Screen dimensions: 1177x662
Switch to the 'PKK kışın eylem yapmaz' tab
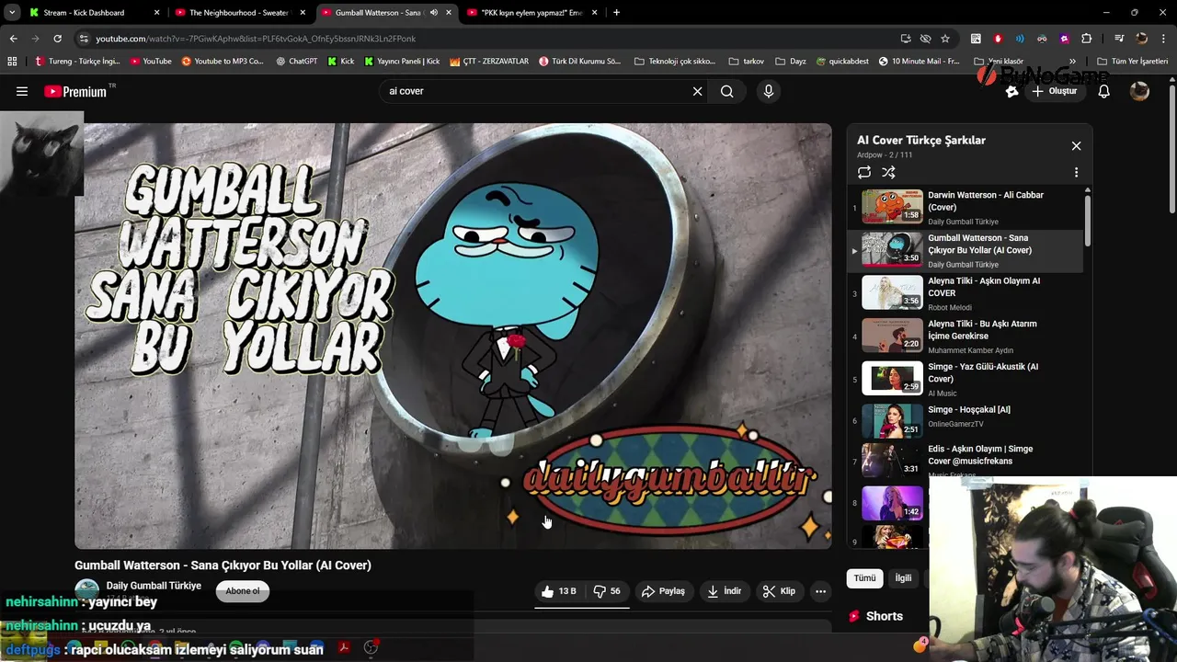click(532, 13)
